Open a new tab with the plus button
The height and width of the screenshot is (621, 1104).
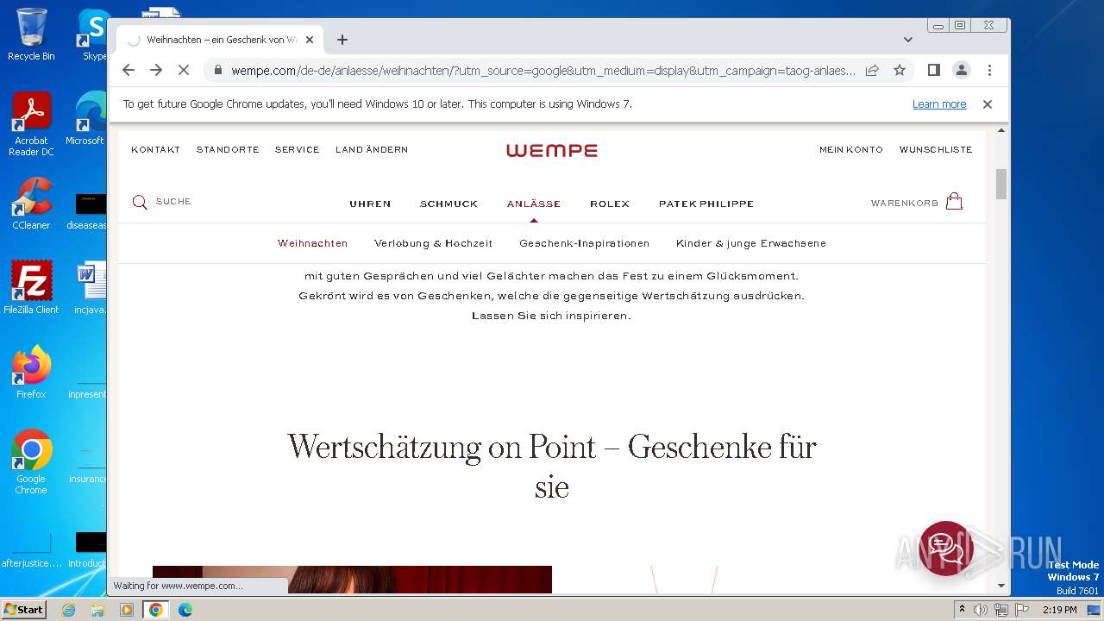[x=342, y=40]
